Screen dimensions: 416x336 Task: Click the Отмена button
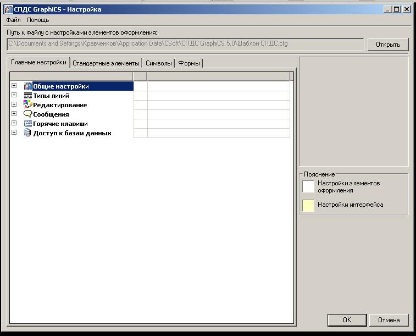(389, 320)
